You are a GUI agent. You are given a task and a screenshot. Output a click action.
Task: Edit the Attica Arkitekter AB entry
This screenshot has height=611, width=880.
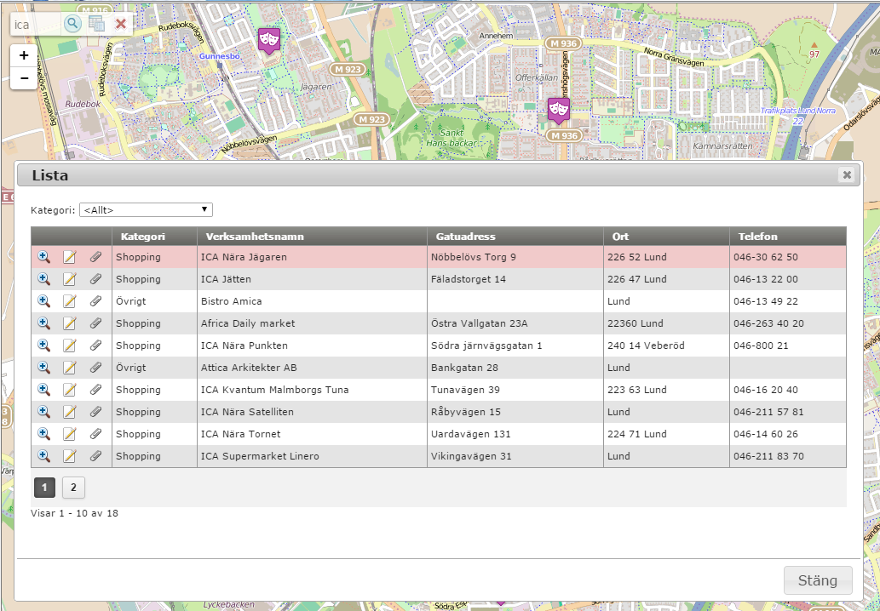70,368
